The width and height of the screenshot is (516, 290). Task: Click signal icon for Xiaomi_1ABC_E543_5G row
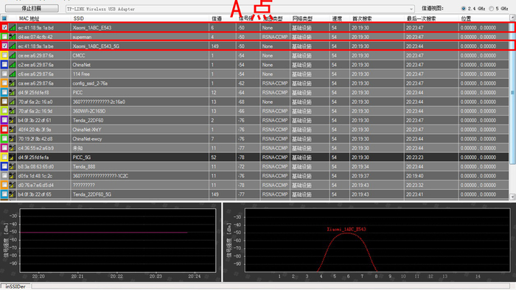13,46
